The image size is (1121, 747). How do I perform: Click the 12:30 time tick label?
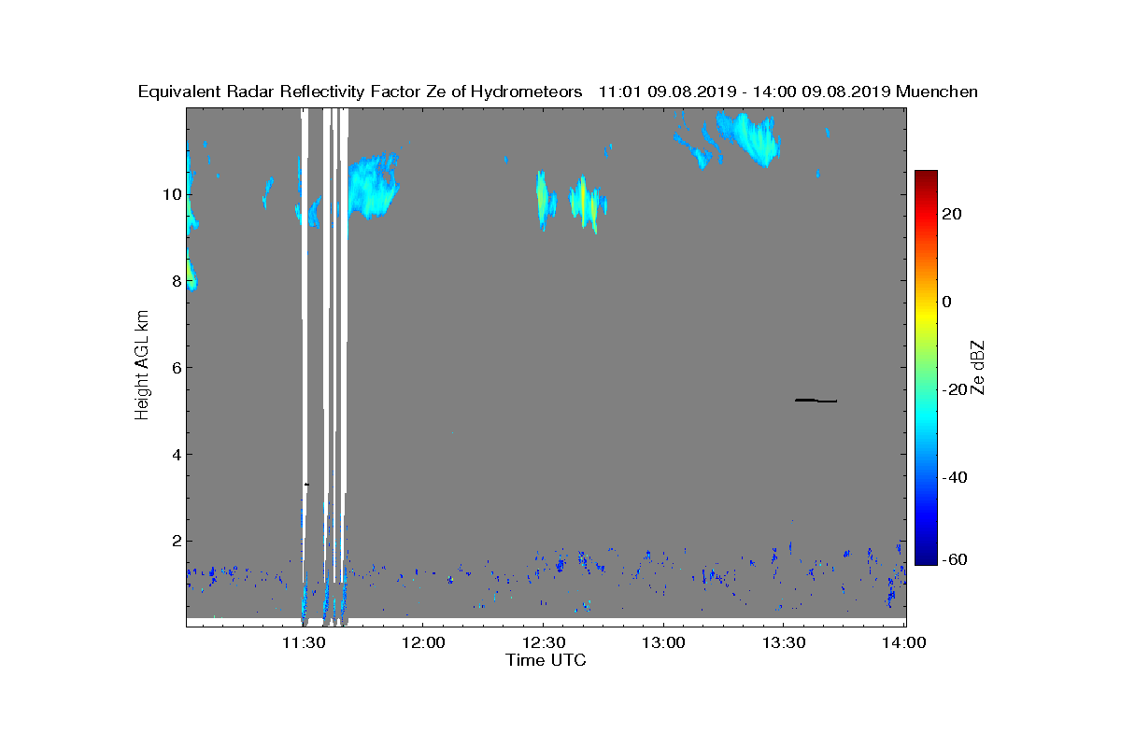click(x=543, y=642)
